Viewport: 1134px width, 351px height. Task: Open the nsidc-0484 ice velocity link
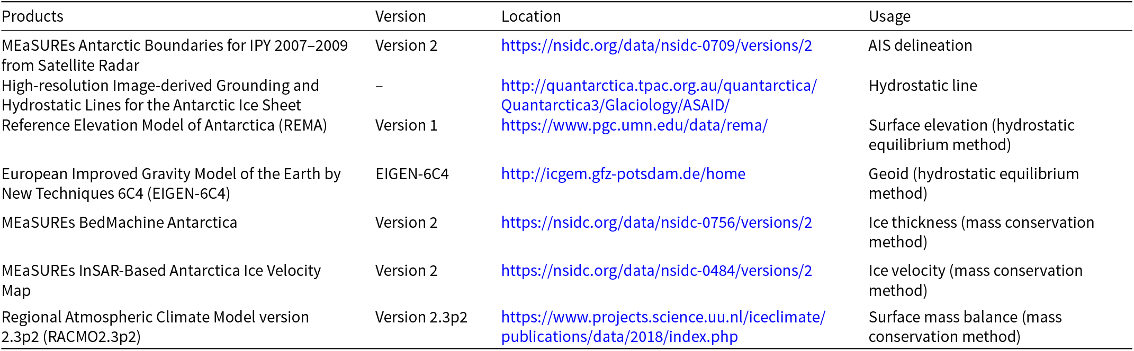pos(656,271)
